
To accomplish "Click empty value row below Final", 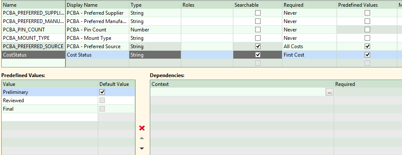I will coord(50,117).
